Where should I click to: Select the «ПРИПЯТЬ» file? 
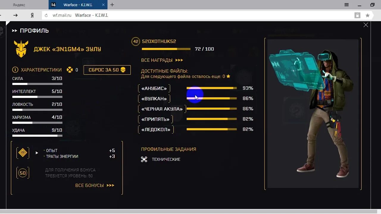(155, 119)
